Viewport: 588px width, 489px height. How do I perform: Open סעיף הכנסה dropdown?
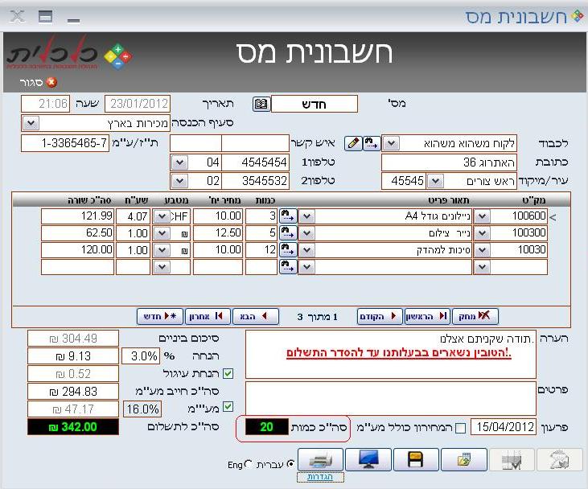[x=31, y=123]
